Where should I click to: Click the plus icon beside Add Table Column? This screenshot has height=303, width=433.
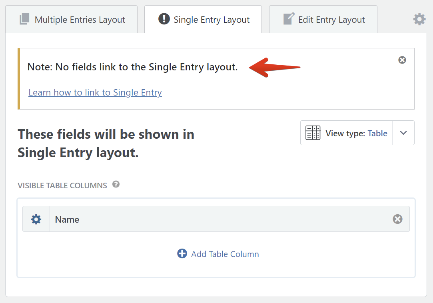pyautogui.click(x=182, y=253)
